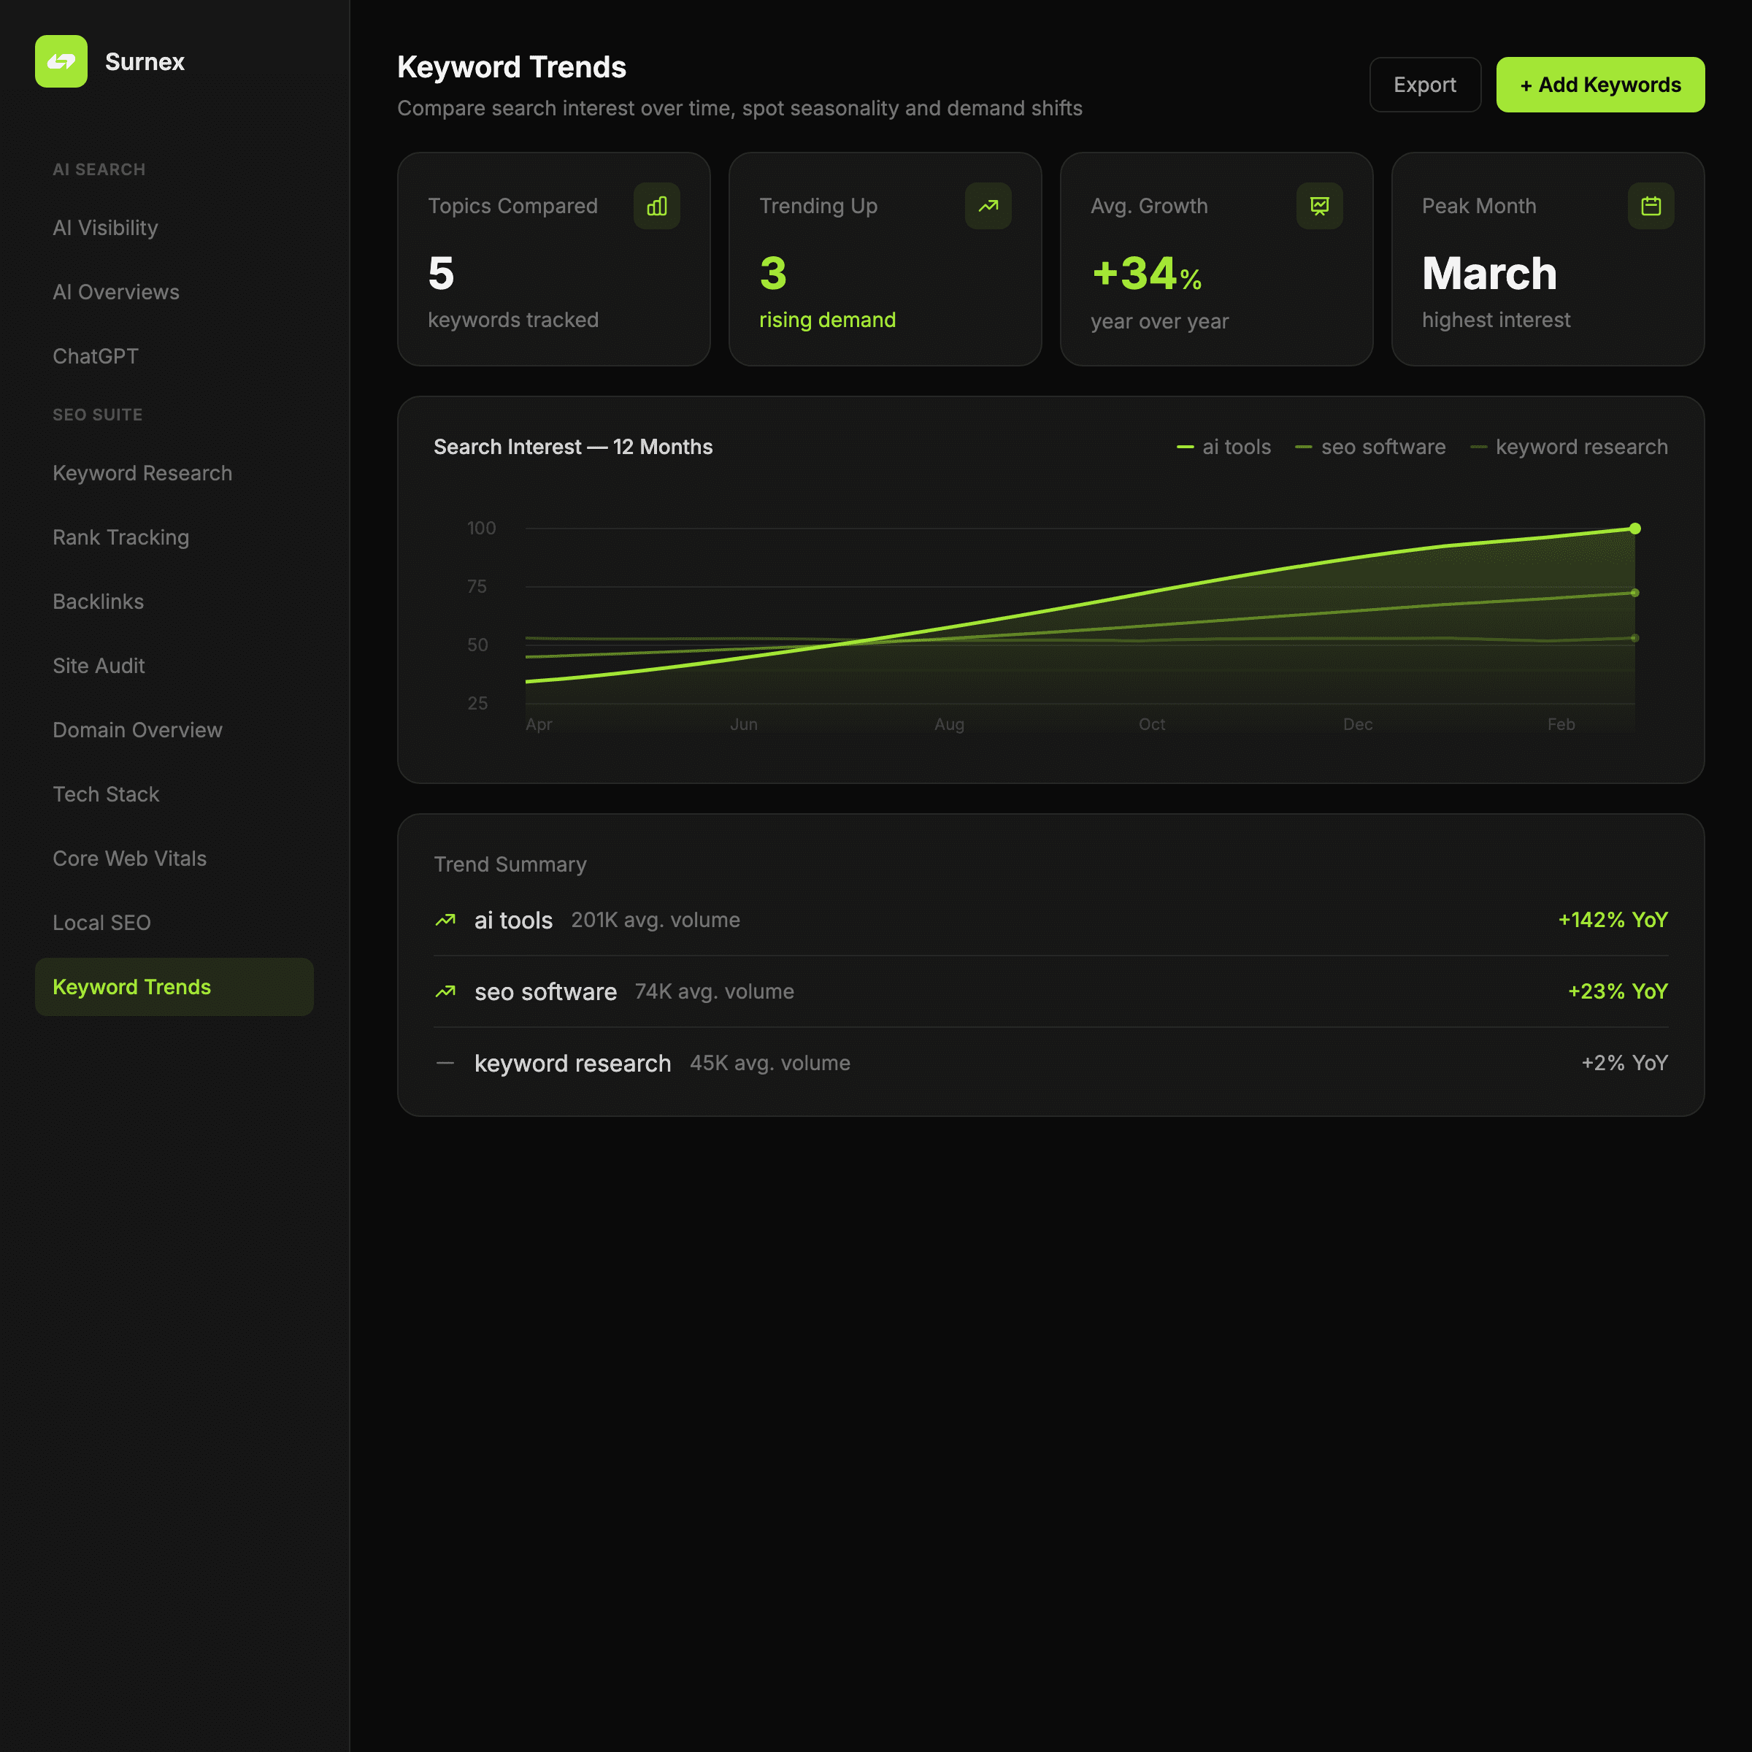The width and height of the screenshot is (1752, 1752).
Task: Open AI Visibility in the sidebar
Action: (x=105, y=228)
